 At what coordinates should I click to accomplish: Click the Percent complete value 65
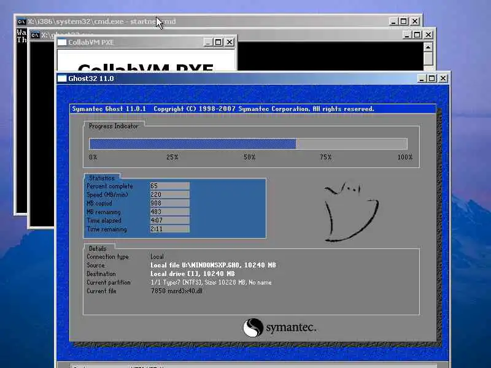click(170, 186)
